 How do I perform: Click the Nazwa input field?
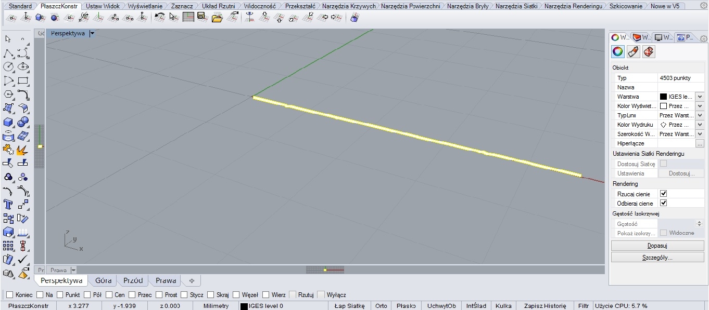tap(681, 87)
